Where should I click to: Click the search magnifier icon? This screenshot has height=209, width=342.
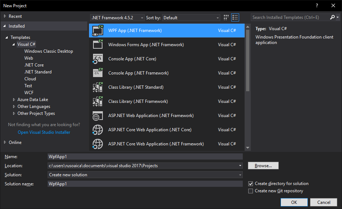332,17
